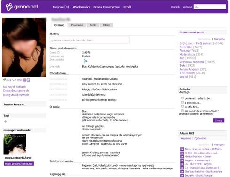Open The Prodigy group
230x177 pixels.
click(x=187, y=73)
